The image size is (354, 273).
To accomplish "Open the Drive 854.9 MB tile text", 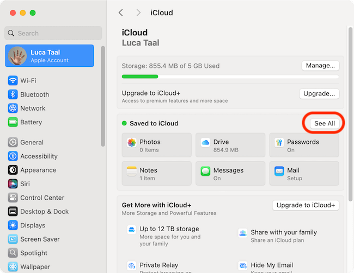I will [226, 145].
